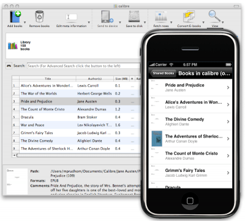Open Pride and Prejudice on phone list

coord(190,87)
